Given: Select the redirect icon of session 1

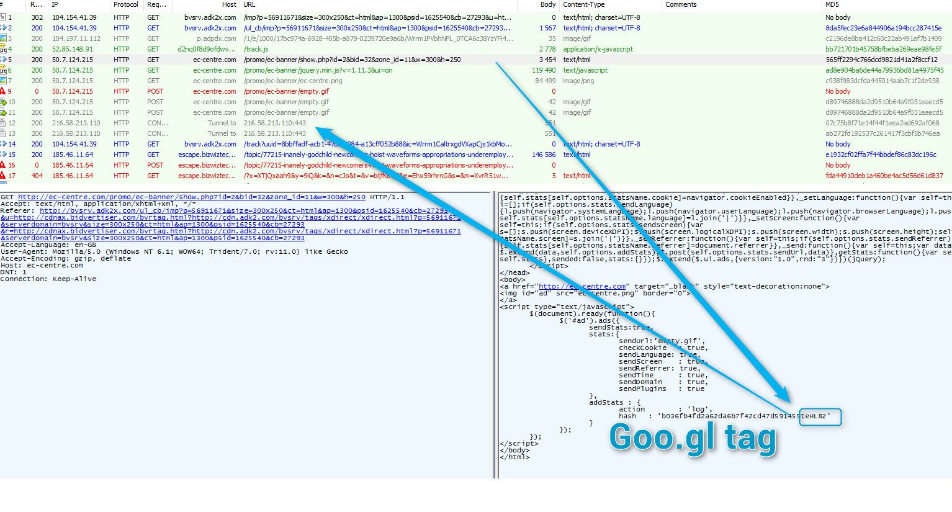Looking at the screenshot, I should (3, 17).
